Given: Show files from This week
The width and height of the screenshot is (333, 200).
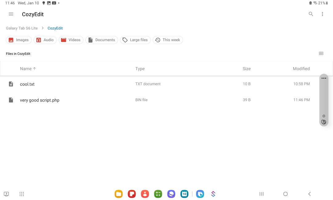Looking at the screenshot, I should click(168, 40).
